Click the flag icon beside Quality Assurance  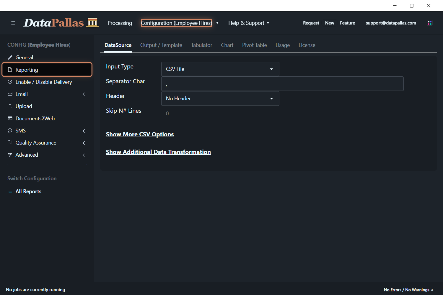tap(10, 142)
